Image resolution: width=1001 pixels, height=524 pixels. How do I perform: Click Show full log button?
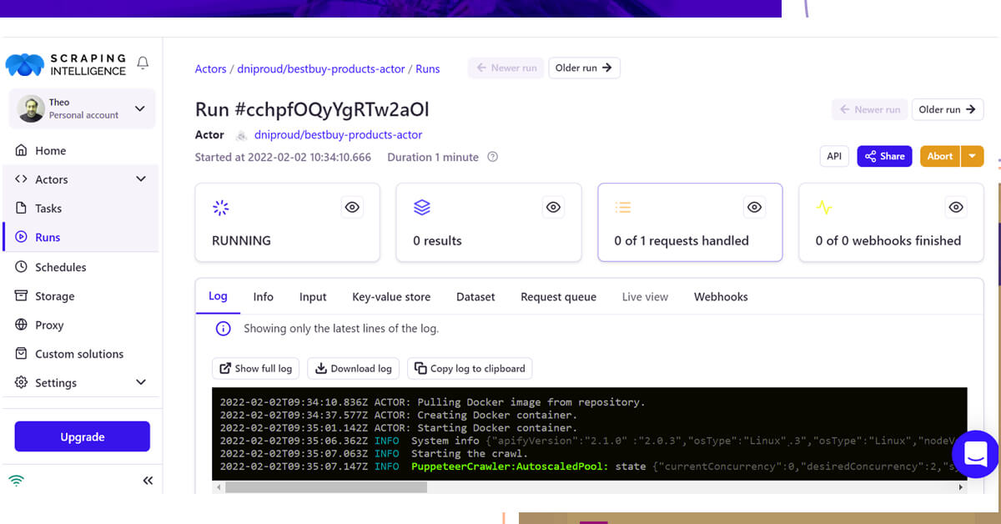click(x=255, y=369)
